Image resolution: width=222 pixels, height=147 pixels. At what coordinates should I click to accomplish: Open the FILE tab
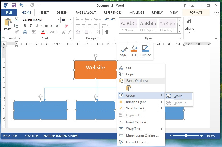tap(9, 12)
